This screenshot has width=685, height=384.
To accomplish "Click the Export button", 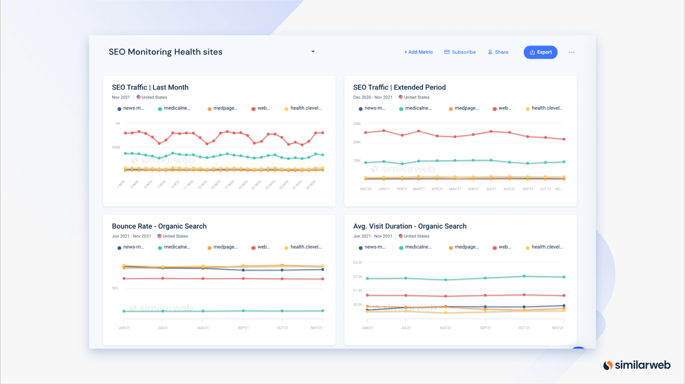I will tap(541, 52).
